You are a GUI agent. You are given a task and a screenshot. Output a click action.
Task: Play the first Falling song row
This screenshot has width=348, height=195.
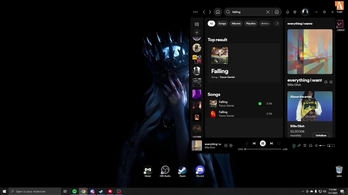point(244,104)
